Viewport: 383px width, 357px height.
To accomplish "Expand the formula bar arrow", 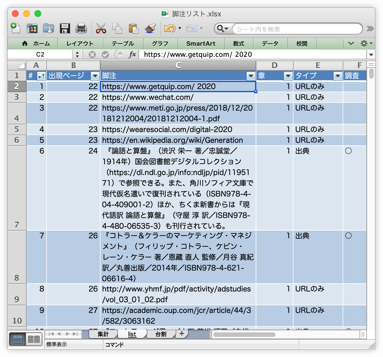I will [371, 55].
